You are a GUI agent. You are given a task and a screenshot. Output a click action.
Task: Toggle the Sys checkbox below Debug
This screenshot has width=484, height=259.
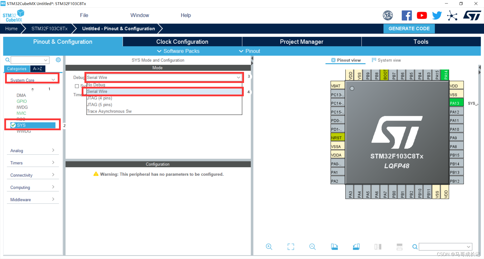[x=77, y=86]
